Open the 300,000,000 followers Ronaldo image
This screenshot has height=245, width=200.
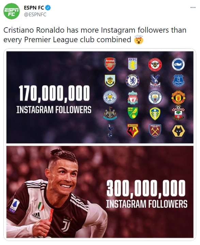click(100, 192)
